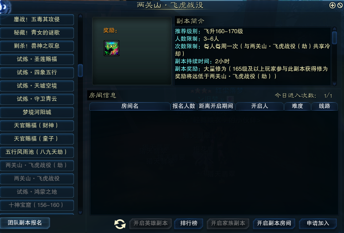
Task: Click dungeon list scrollbar down arrow
Action: pyautogui.click(x=80, y=212)
